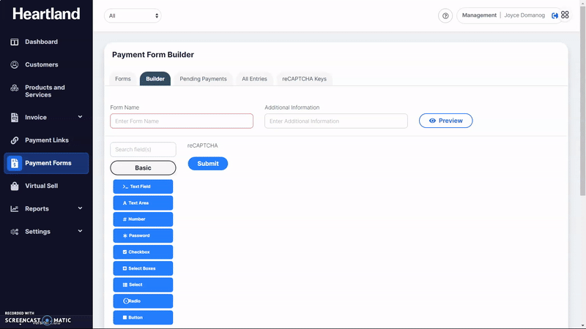Open the reCAPTCHA Keys tab
Image resolution: width=586 pixels, height=329 pixels.
point(304,79)
